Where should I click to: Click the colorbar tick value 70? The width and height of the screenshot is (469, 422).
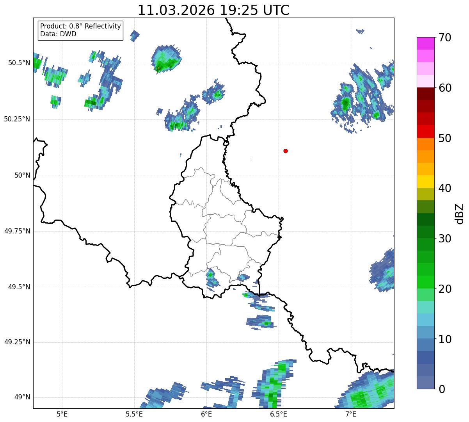445,37
